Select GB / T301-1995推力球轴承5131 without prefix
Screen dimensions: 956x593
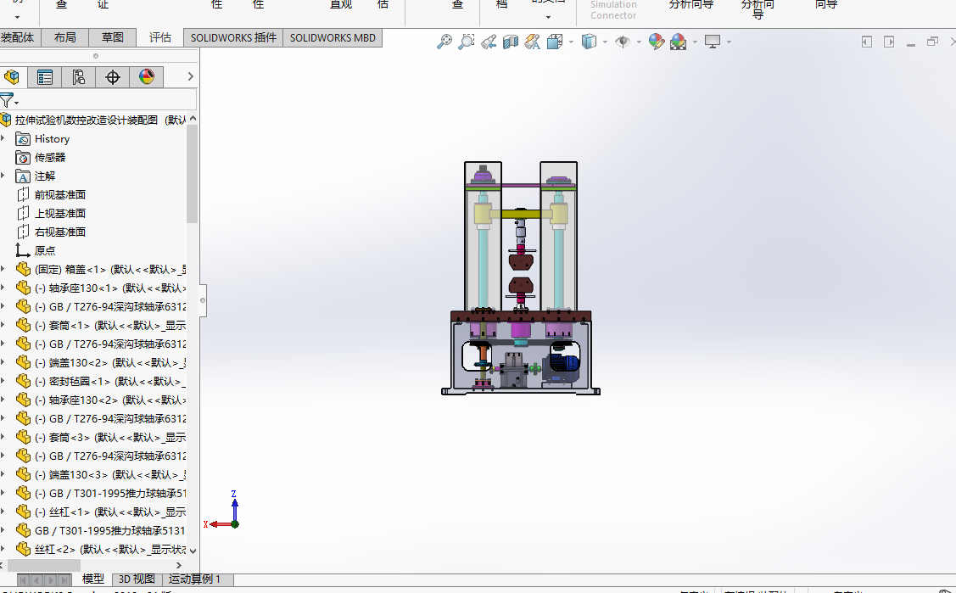tap(109, 531)
